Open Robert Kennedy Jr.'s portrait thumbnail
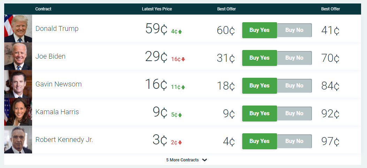367x168 pixels. tap(18, 139)
